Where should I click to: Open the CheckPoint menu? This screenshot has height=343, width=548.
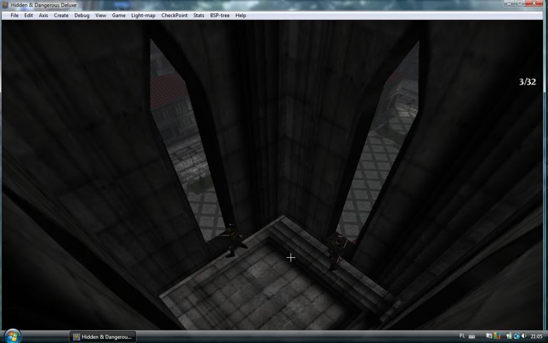click(174, 15)
